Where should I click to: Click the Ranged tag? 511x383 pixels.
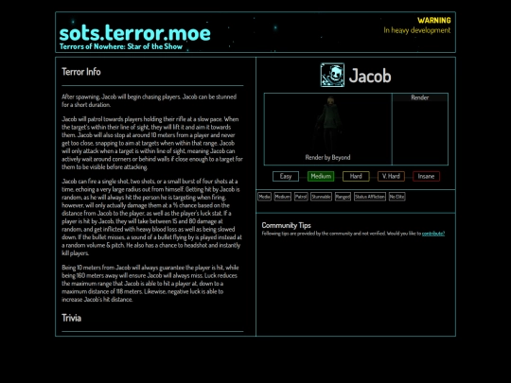[x=343, y=197]
